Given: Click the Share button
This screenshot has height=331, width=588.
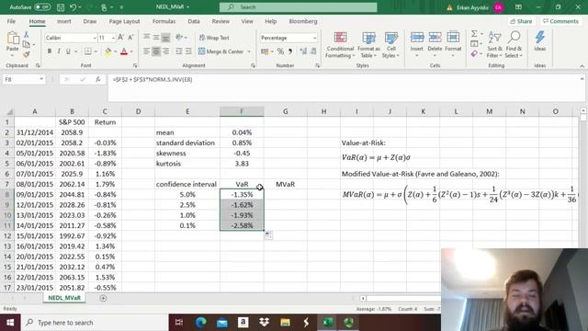Looking at the screenshot, I should (x=521, y=21).
